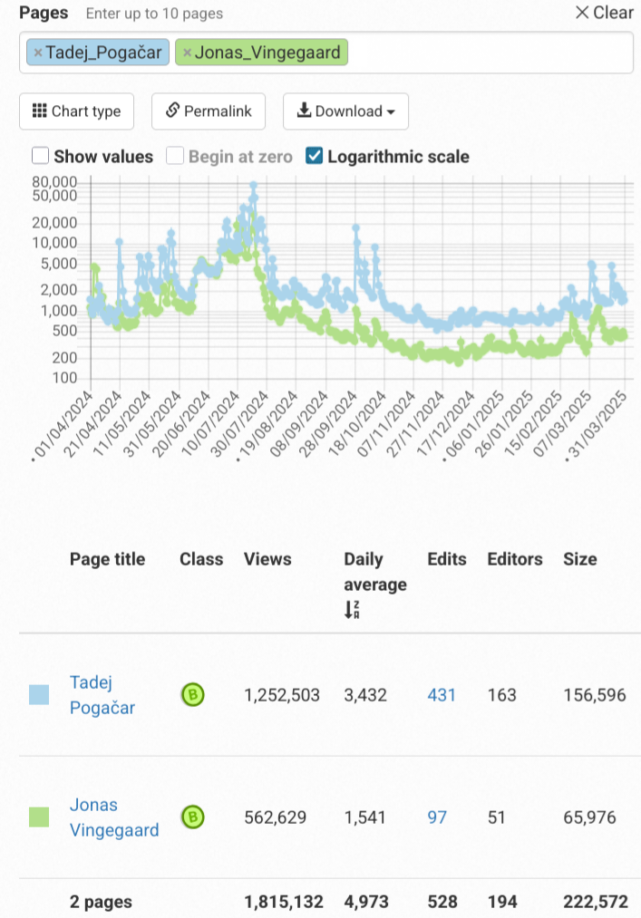The width and height of the screenshot is (641, 918).
Task: Open the Jonas Vingegaard article link
Action: (114, 817)
